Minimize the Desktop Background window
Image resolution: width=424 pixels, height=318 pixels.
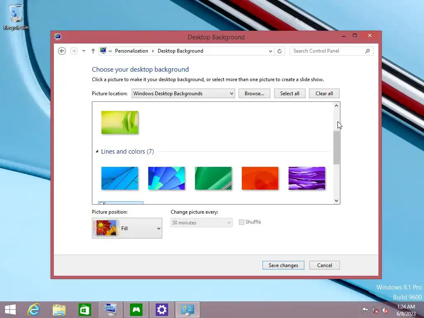pyautogui.click(x=343, y=36)
